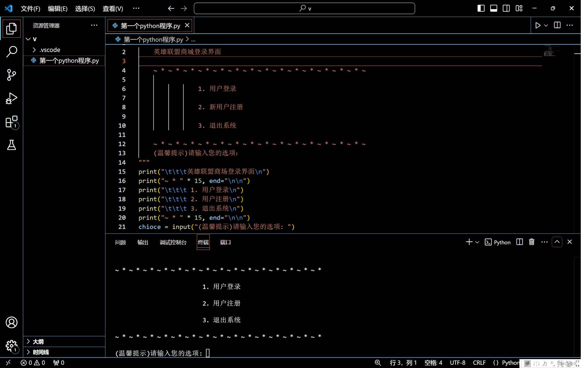The height and width of the screenshot is (368, 581).
Task: Click the editor minimap preview
Action: coord(550,51)
